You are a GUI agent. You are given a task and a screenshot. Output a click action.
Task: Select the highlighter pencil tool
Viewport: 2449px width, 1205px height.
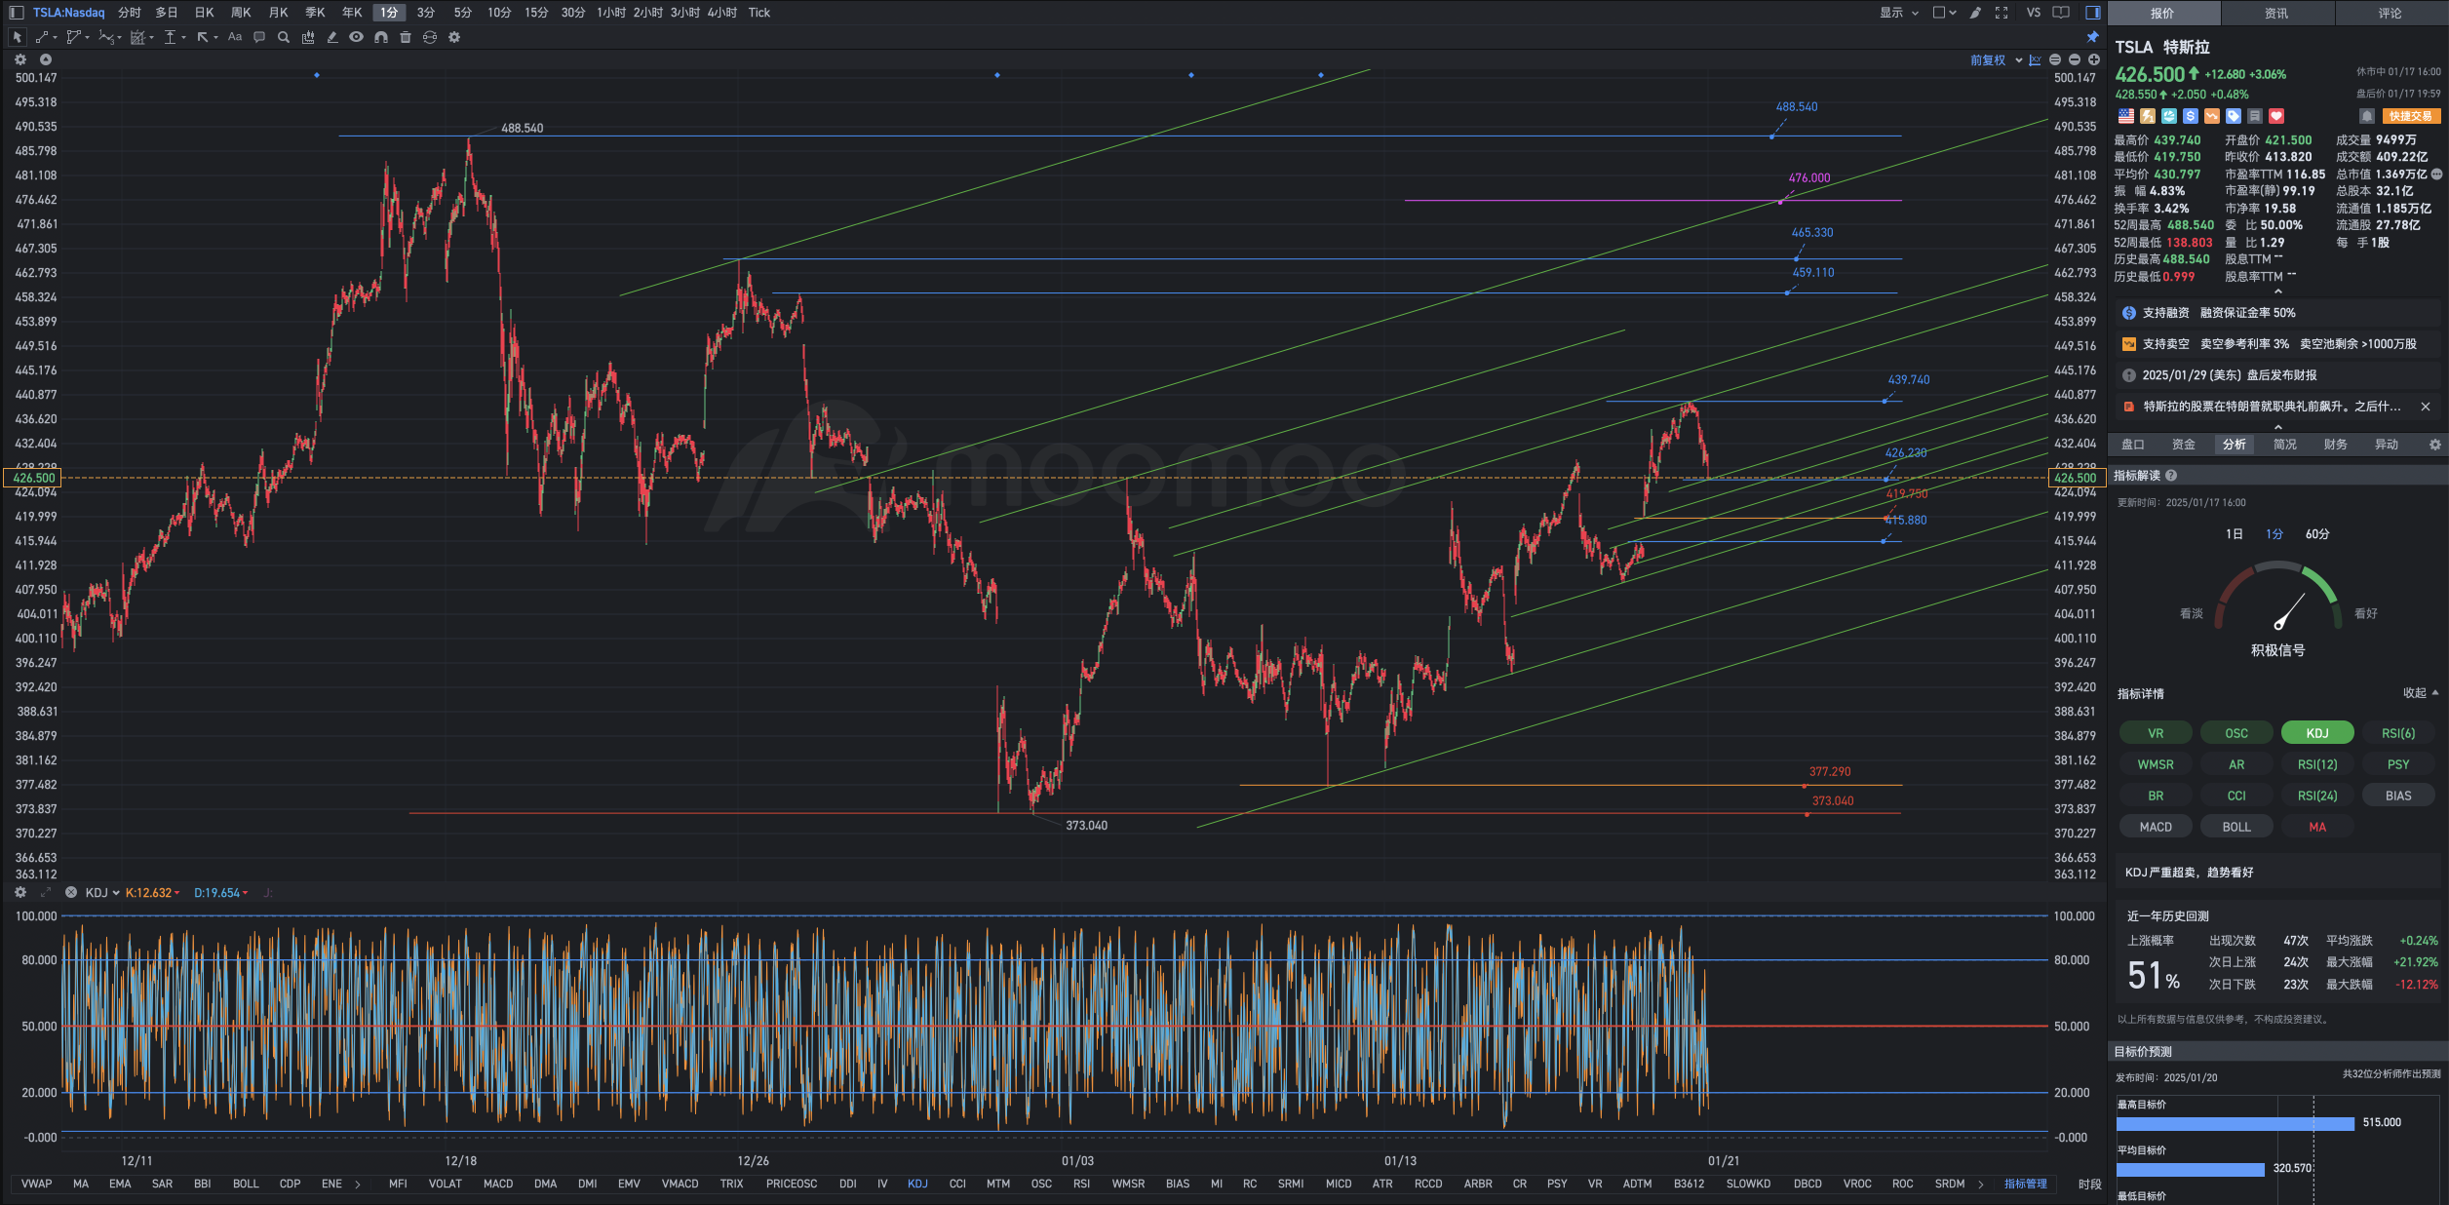(x=332, y=37)
